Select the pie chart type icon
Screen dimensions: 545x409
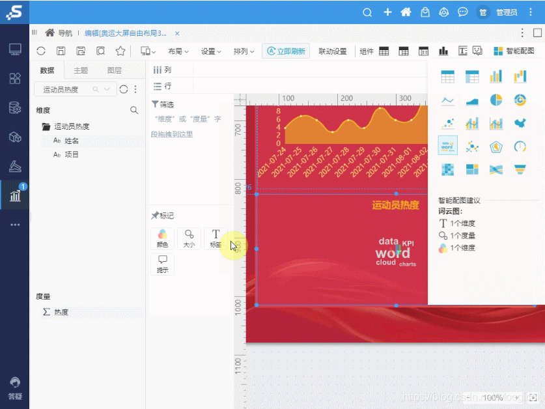[496, 100]
